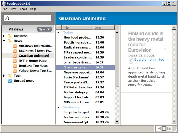
Task: Open the Guardian Unlimited source link
Action: pos(149,60)
